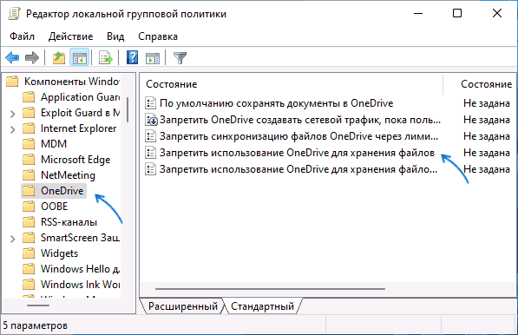Expand the SmartScreen tree node
The width and height of the screenshot is (518, 335).
tap(12, 239)
